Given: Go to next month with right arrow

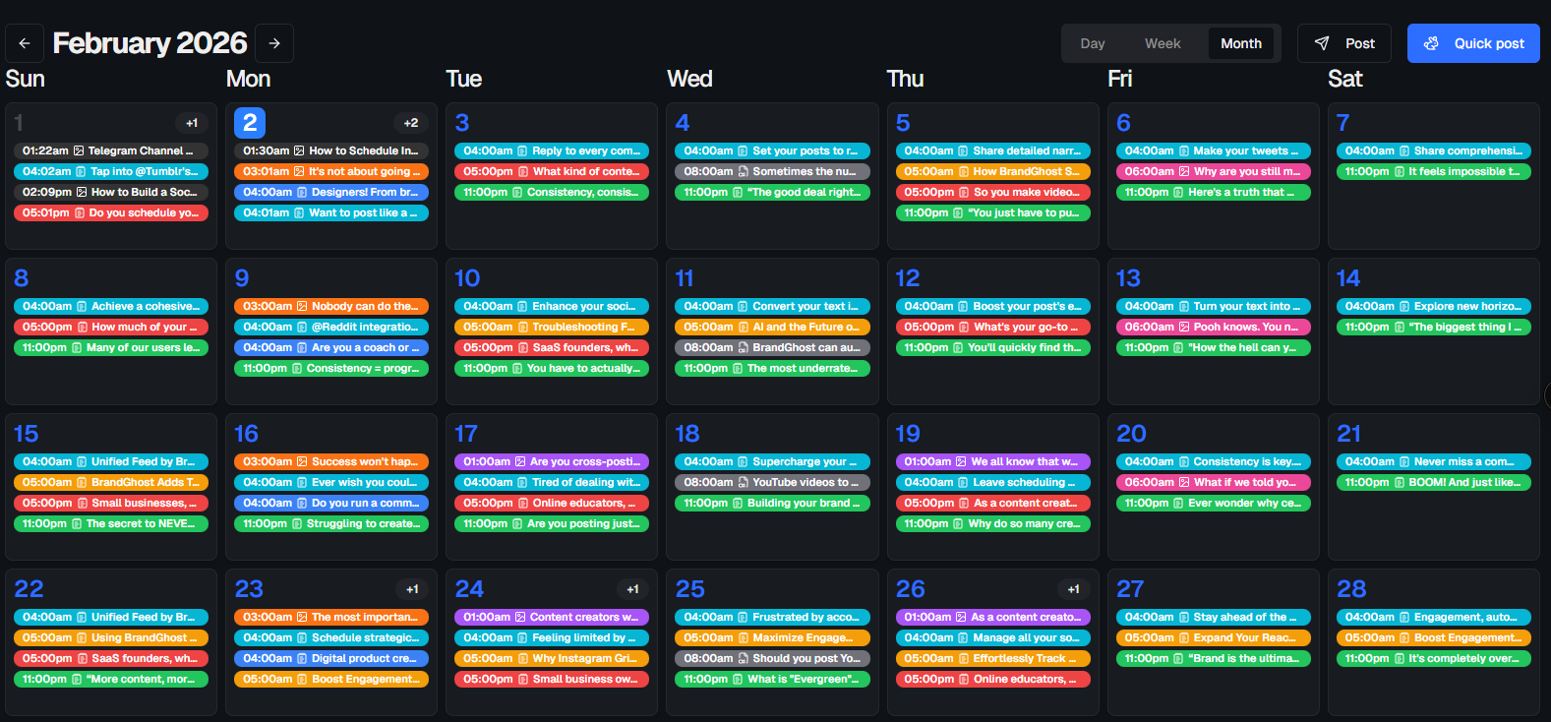Looking at the screenshot, I should pos(274,43).
